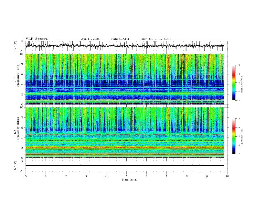Click the "ch.1(V)" waveform axis label
256x198 pixels.
(16, 46)
